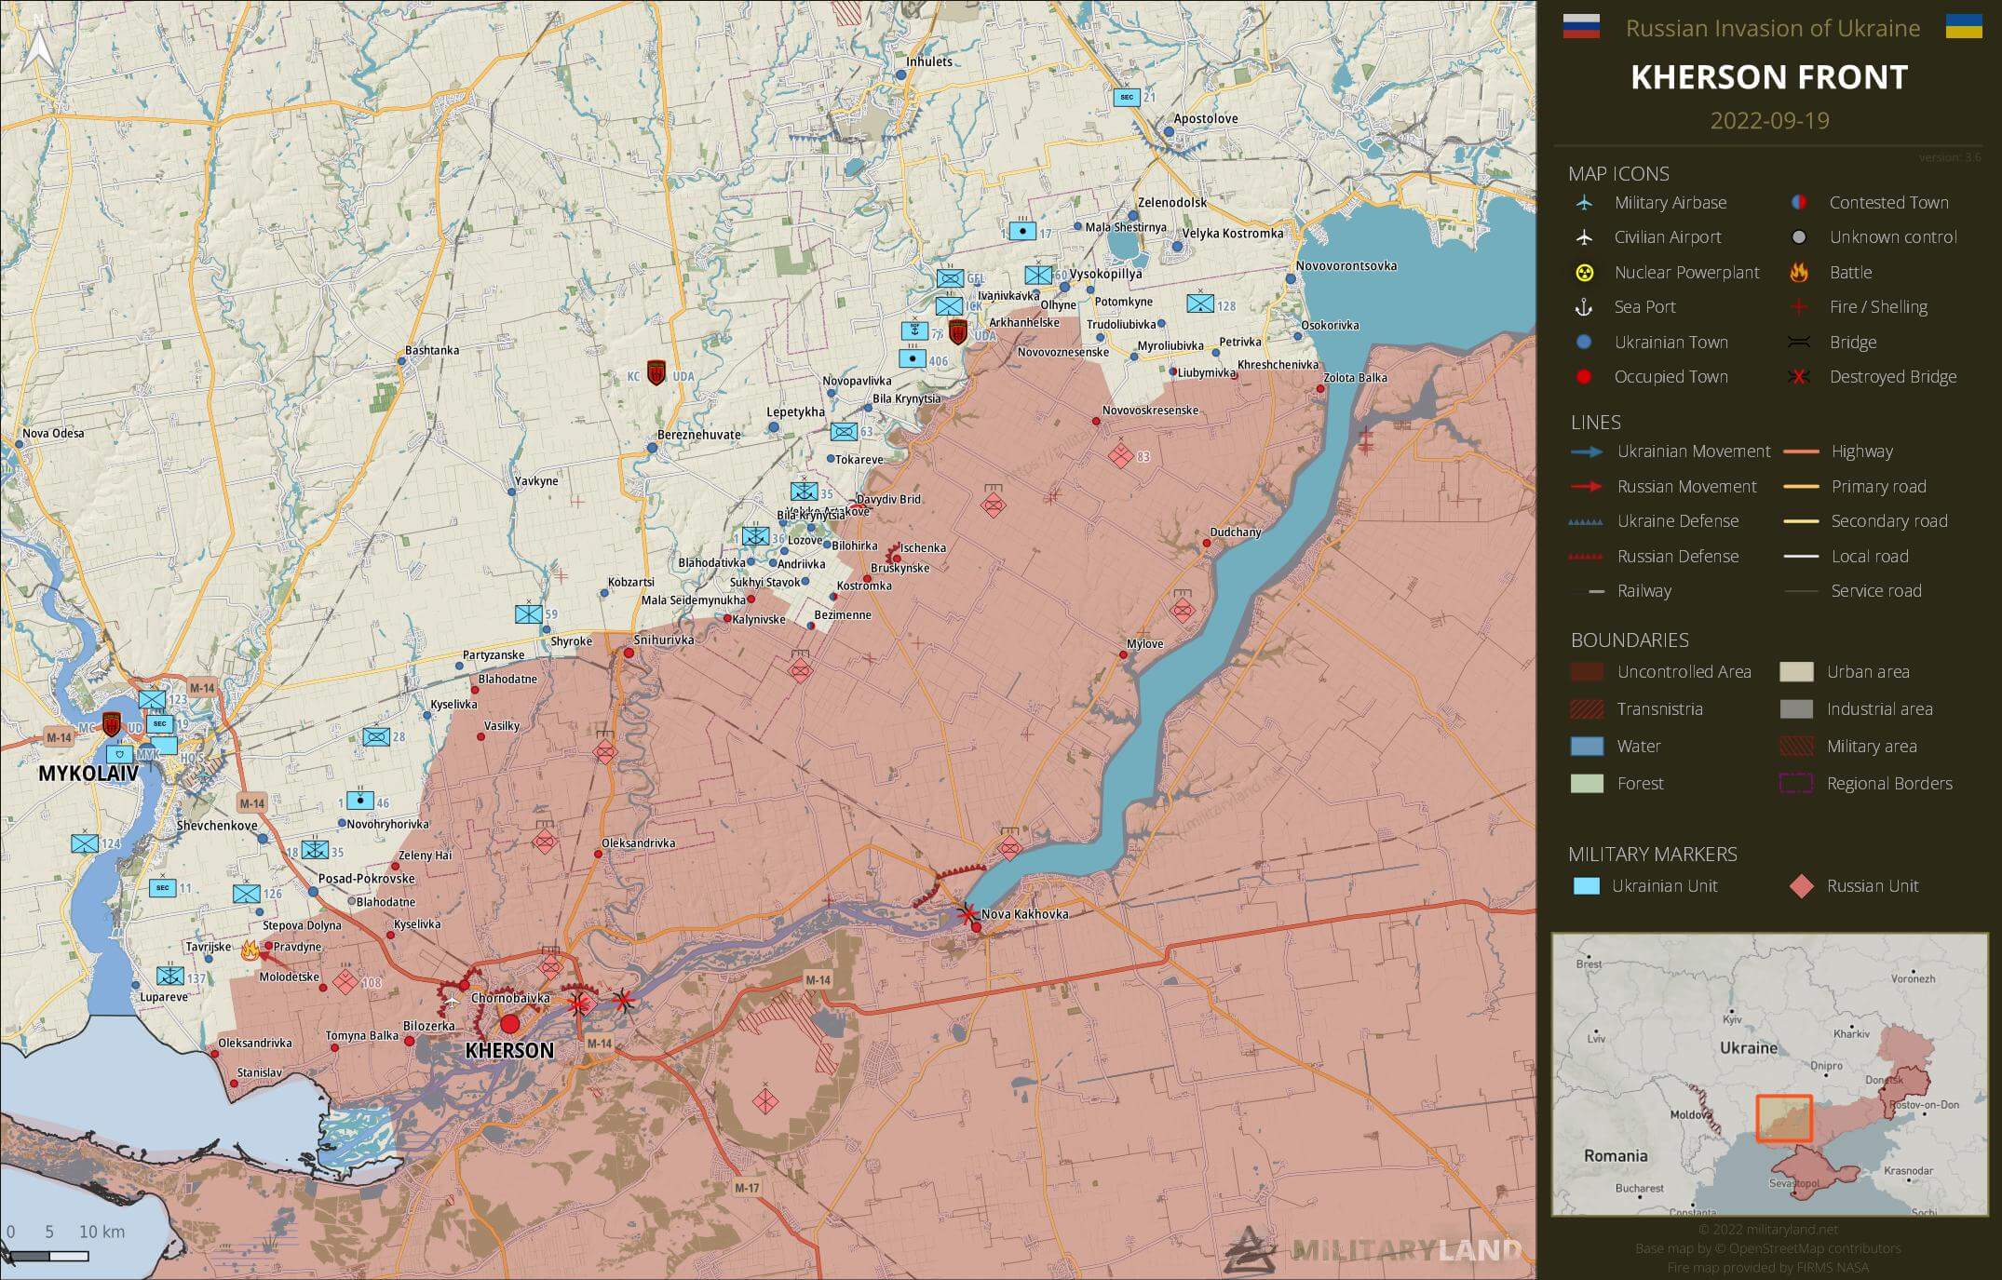
Task: Click the Ukrainian unit marker numbered 137
Action: click(x=170, y=976)
